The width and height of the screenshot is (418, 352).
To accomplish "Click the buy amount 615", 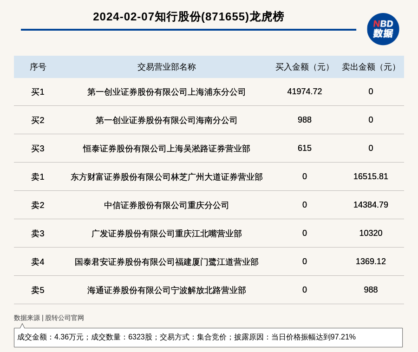I will tap(304, 148).
